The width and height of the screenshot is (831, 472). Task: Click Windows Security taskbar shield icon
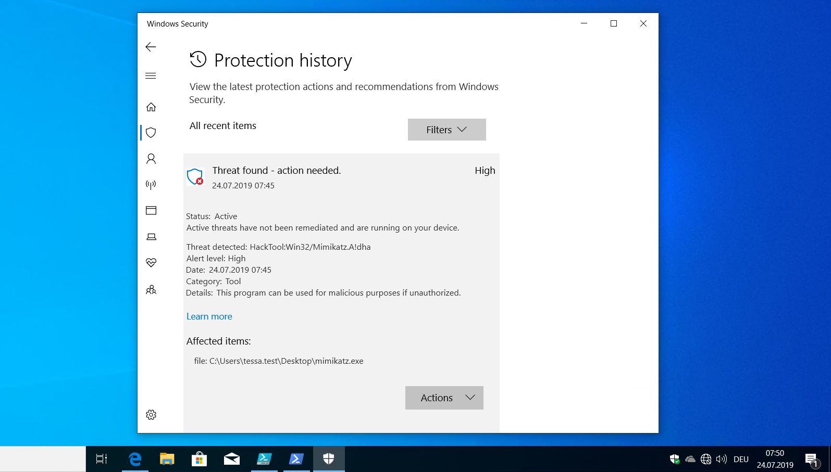329,459
